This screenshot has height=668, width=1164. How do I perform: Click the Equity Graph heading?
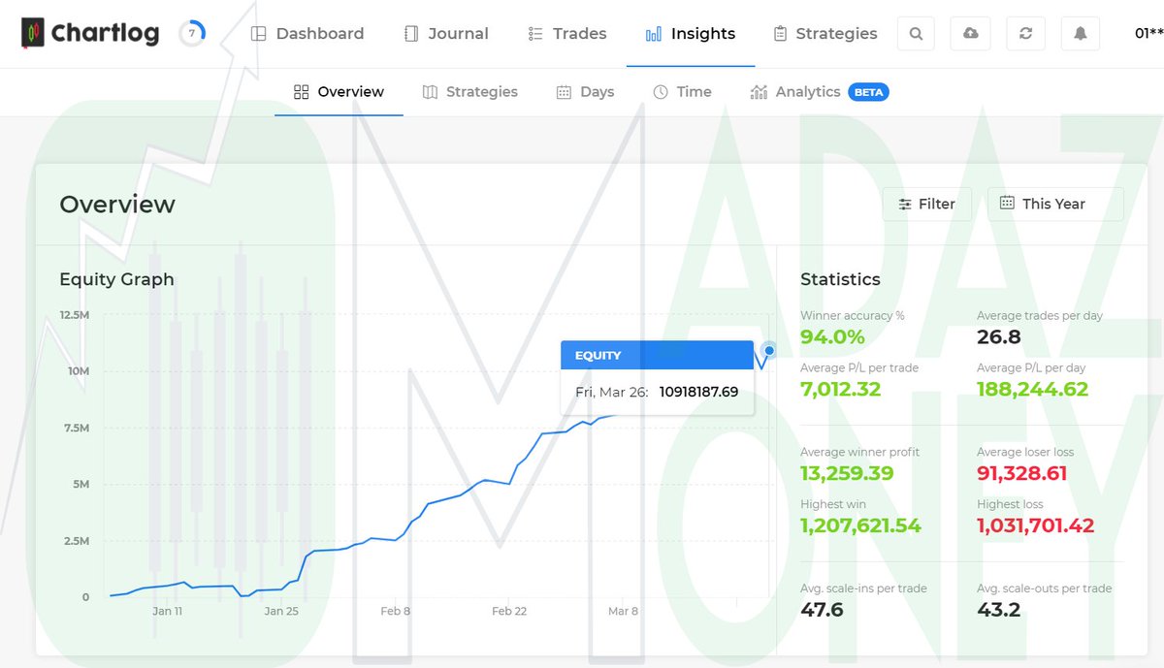[116, 280]
